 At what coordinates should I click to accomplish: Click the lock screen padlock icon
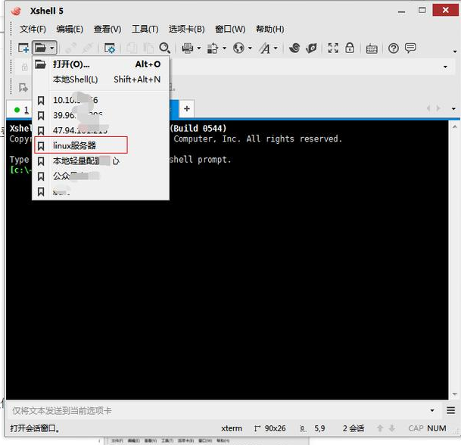(350, 48)
